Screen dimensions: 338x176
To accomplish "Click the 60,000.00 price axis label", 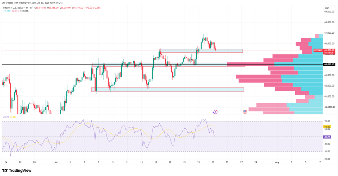I will pyautogui.click(x=329, y=107).
